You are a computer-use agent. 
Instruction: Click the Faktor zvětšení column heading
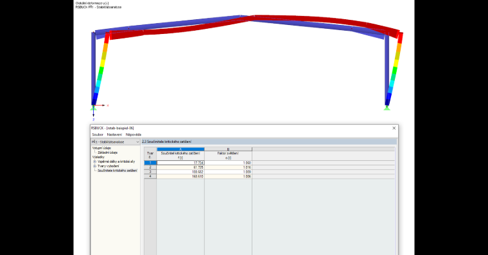pos(228,156)
